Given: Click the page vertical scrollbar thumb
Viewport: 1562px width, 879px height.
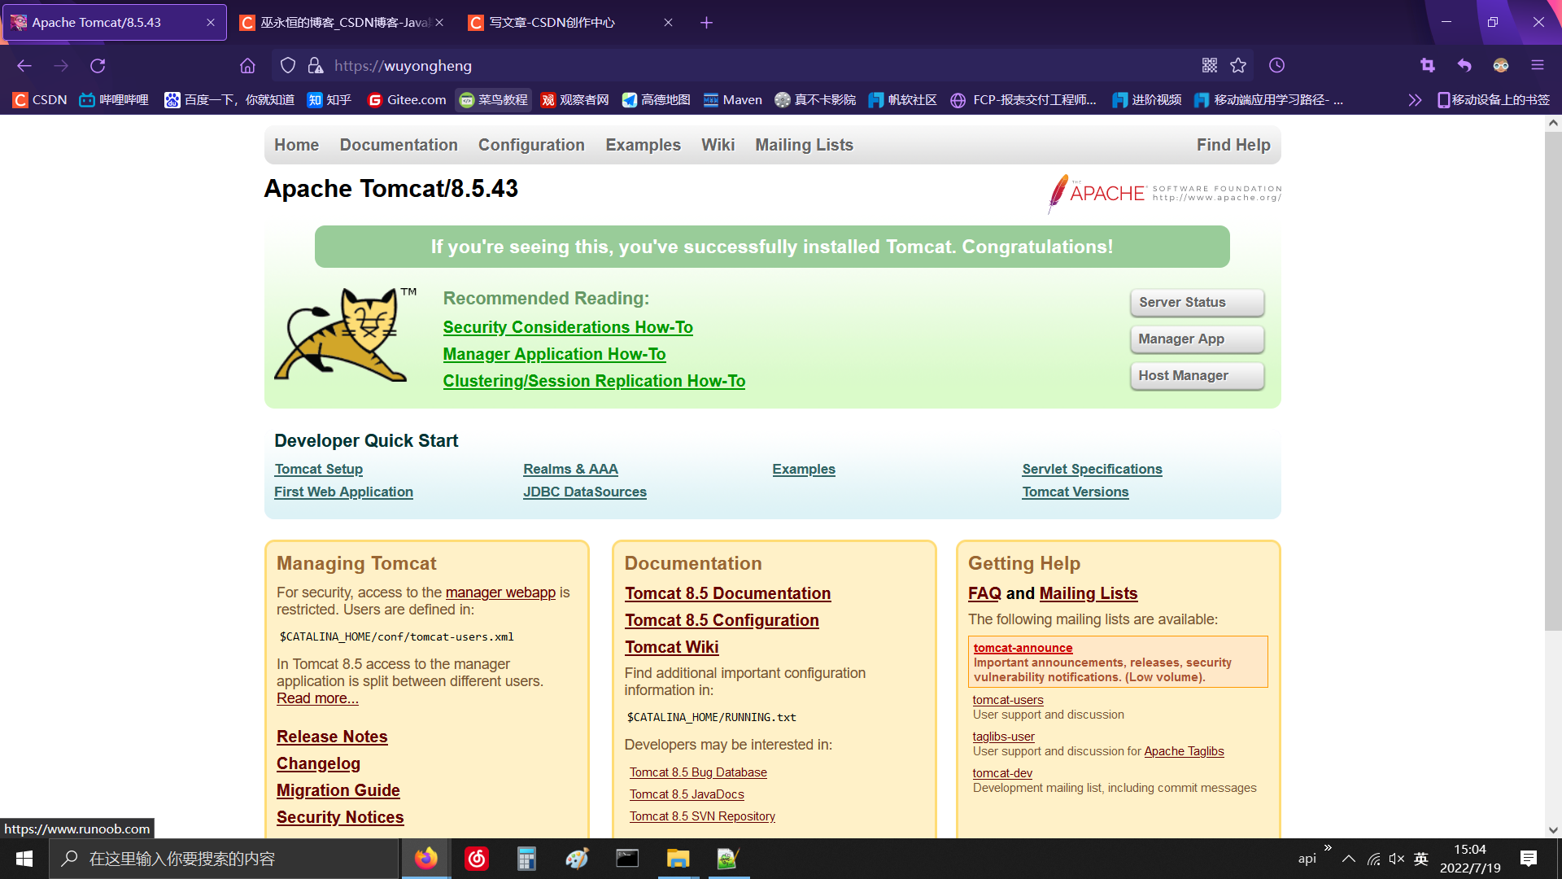Looking at the screenshot, I should (x=1553, y=380).
